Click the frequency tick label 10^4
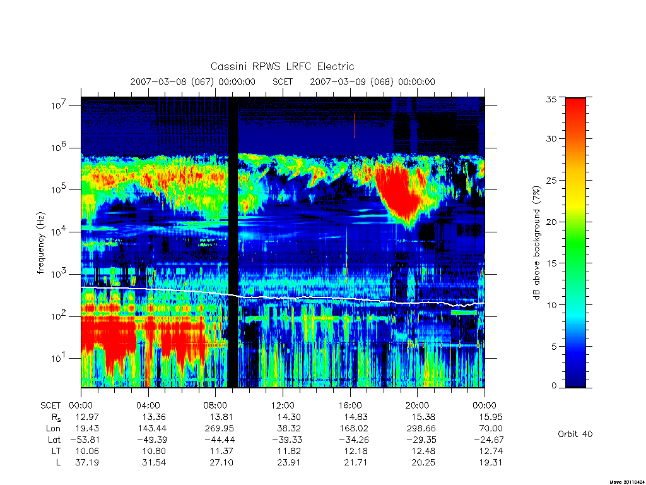The width and height of the screenshot is (646, 485). tap(57, 231)
